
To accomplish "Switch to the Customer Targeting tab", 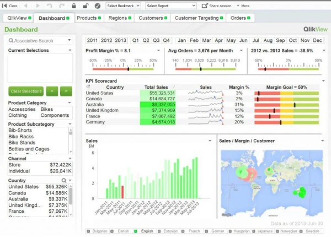I will pos(196,18).
